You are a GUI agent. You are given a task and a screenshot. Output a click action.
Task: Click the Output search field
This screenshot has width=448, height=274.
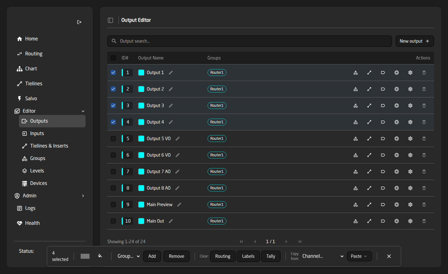pyautogui.click(x=250, y=41)
